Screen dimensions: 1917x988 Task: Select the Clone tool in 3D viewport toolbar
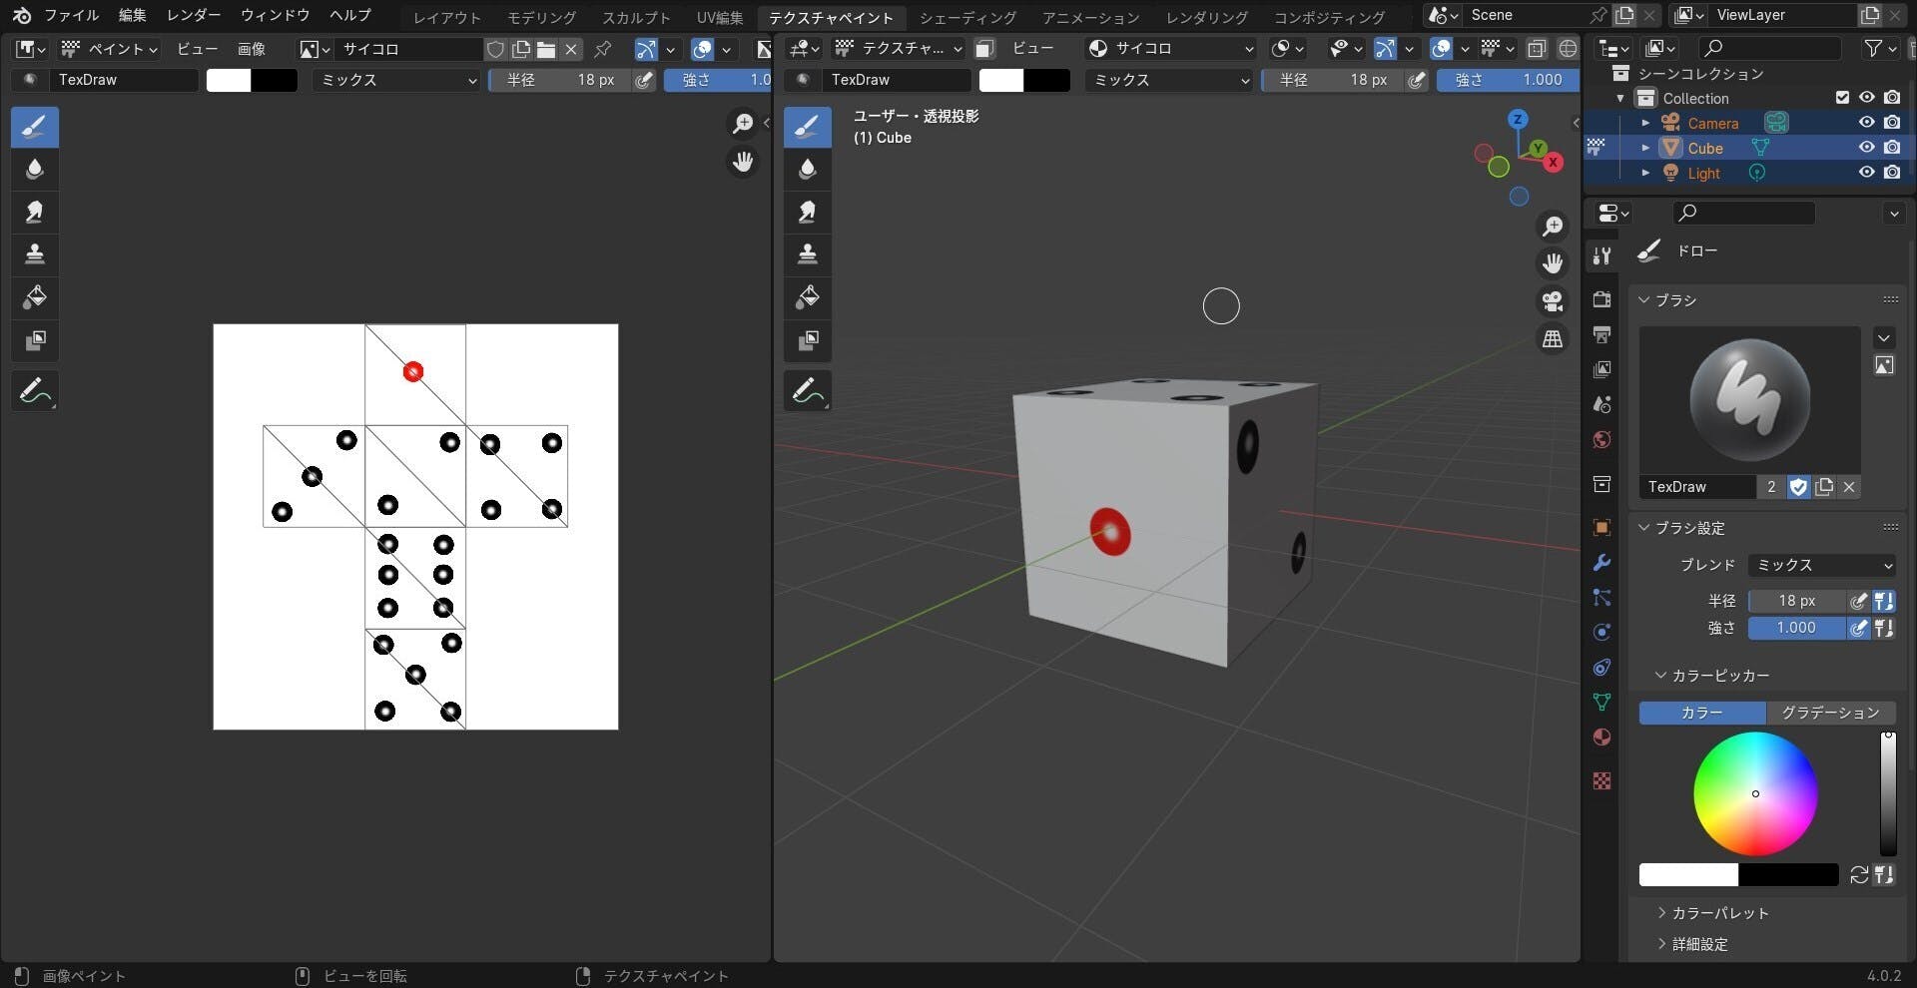(807, 254)
